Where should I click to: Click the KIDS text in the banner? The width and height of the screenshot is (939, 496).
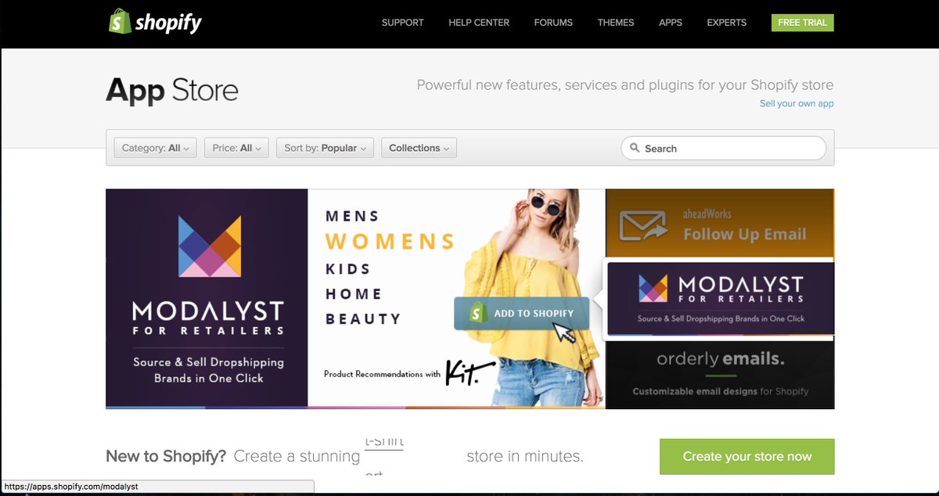tap(348, 268)
